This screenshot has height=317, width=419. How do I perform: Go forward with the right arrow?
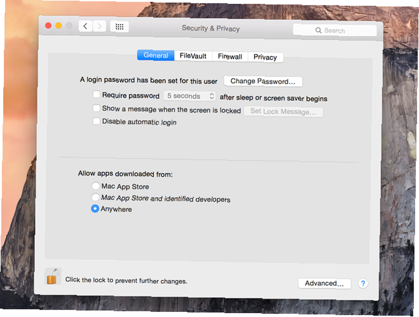[99, 26]
